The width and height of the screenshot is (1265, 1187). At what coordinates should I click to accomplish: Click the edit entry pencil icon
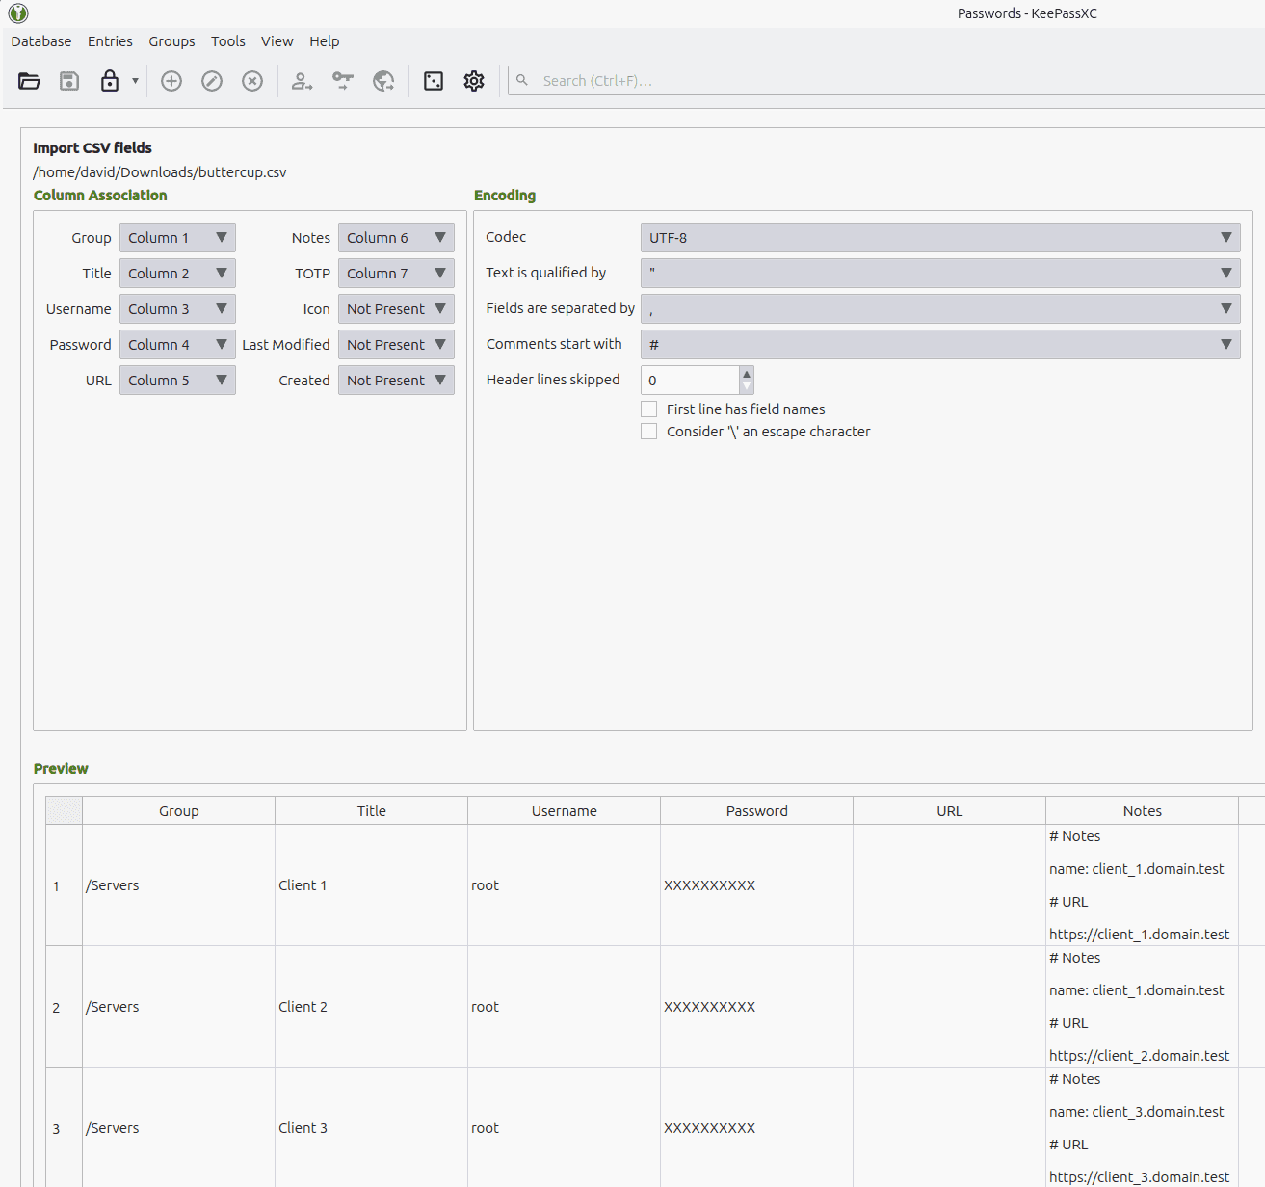[212, 81]
